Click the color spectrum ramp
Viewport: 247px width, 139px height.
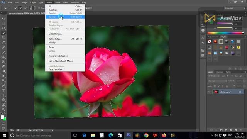225,33
